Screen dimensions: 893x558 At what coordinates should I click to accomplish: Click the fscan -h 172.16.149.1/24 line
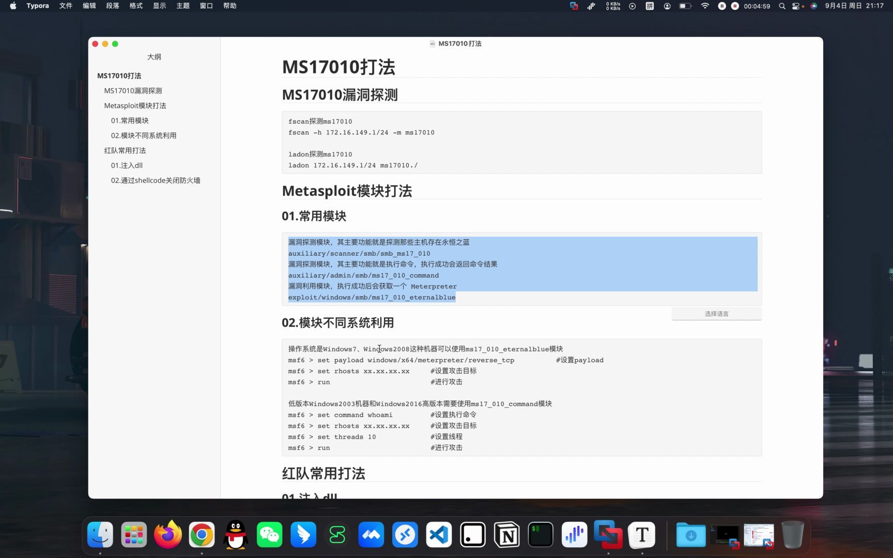pyautogui.click(x=361, y=132)
